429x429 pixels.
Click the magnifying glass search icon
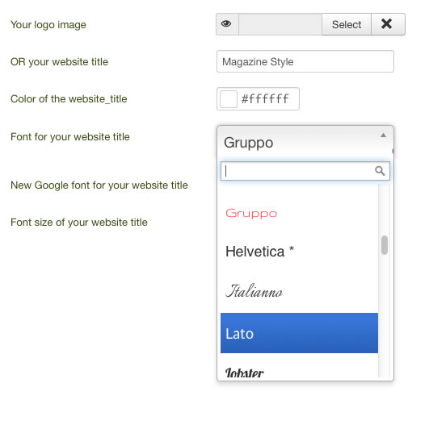(x=380, y=171)
